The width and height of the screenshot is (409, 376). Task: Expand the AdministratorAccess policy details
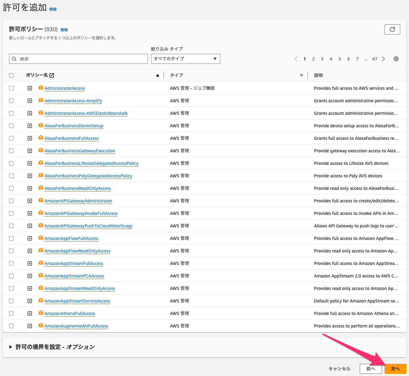tap(30, 88)
